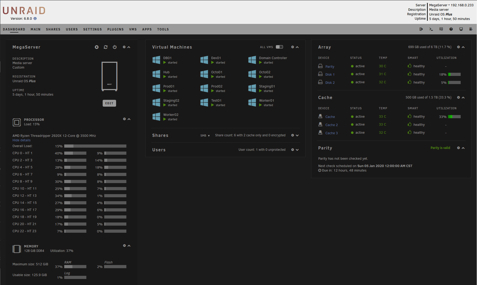Screen dimensions: 477x285
Task: Toggle the ALL VMS switch
Action: 279,47
